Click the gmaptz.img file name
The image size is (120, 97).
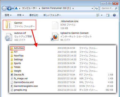(x=20, y=90)
